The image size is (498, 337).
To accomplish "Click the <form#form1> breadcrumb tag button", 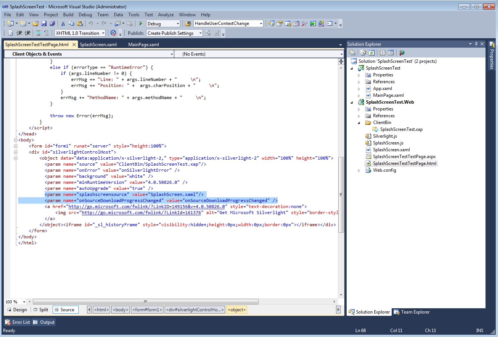I will coord(147,310).
